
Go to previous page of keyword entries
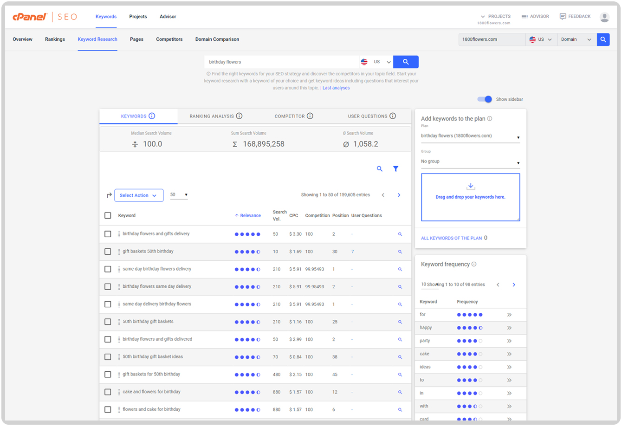pos(383,195)
